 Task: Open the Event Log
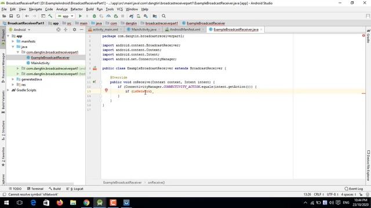354,189
